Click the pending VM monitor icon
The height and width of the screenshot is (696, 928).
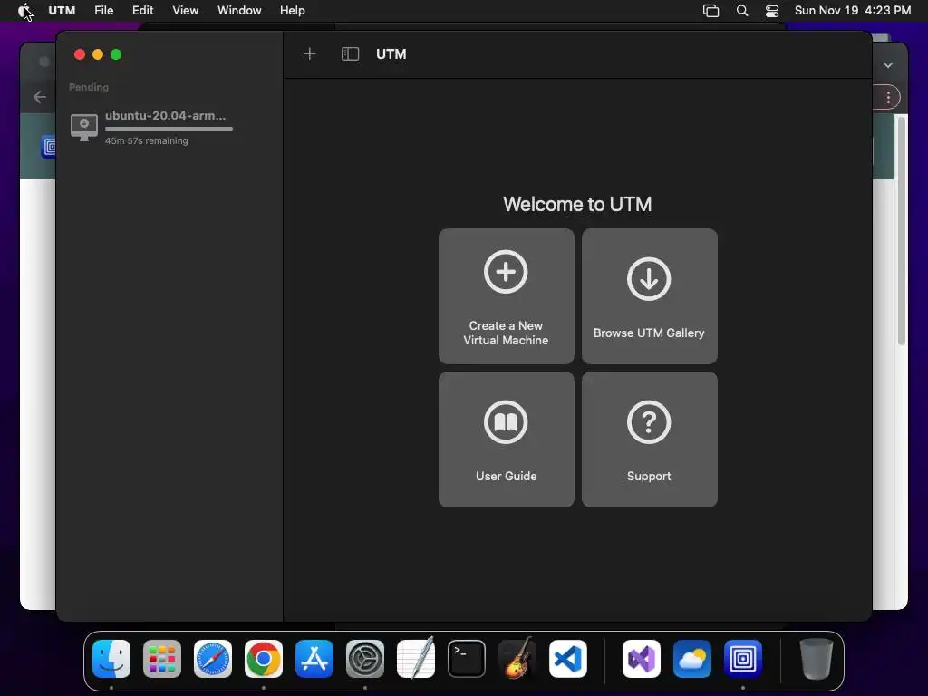(84, 127)
